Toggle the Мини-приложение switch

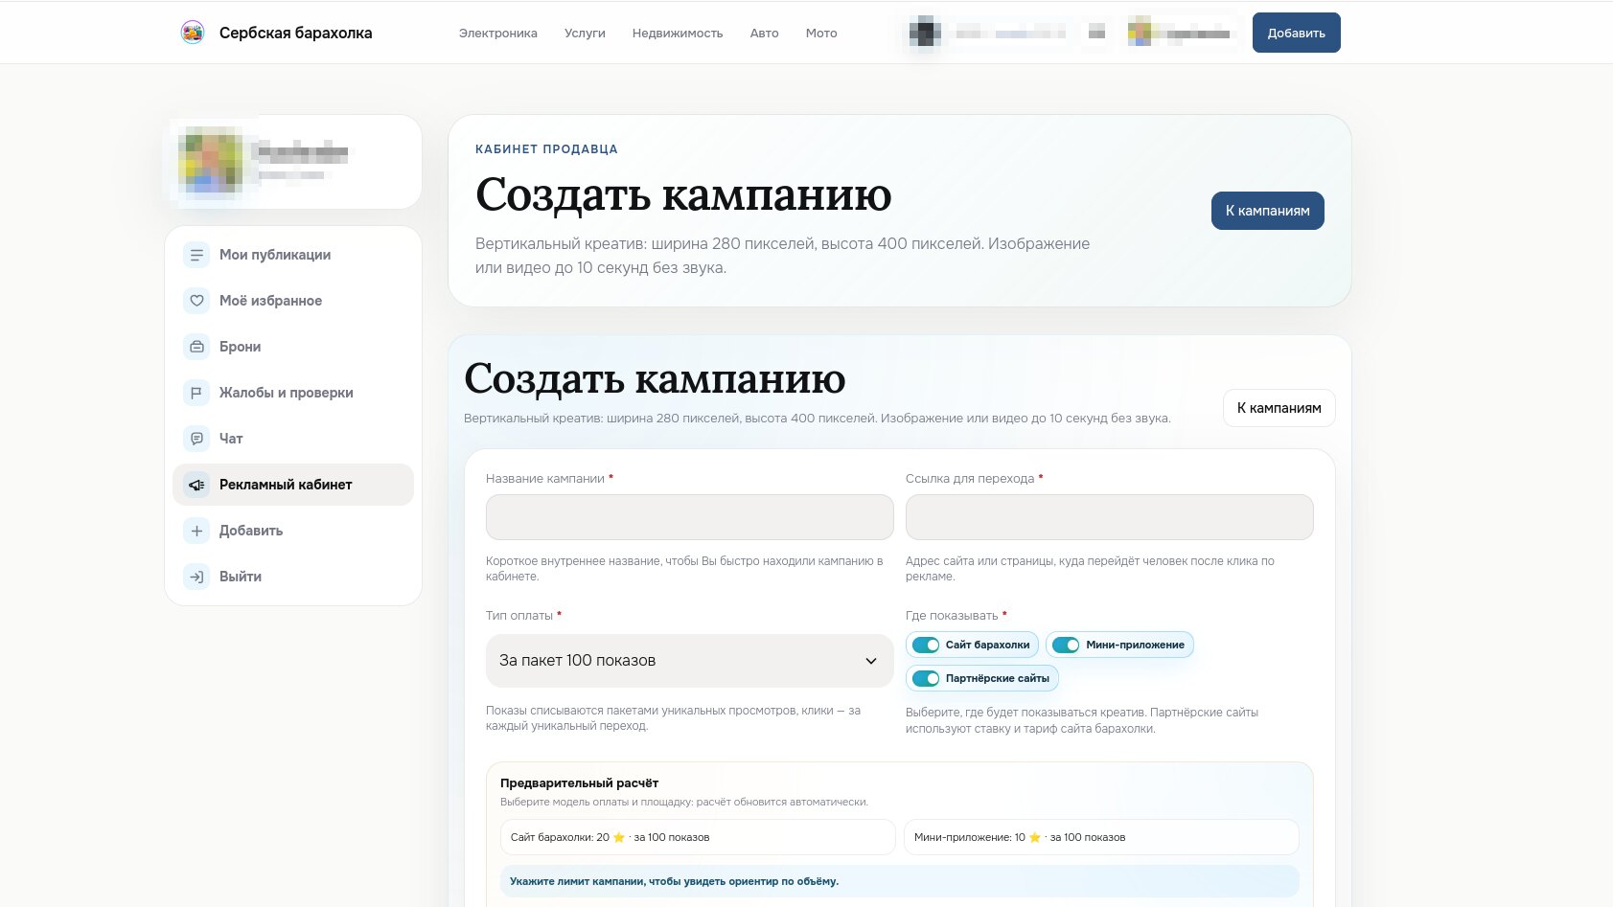1066,645
